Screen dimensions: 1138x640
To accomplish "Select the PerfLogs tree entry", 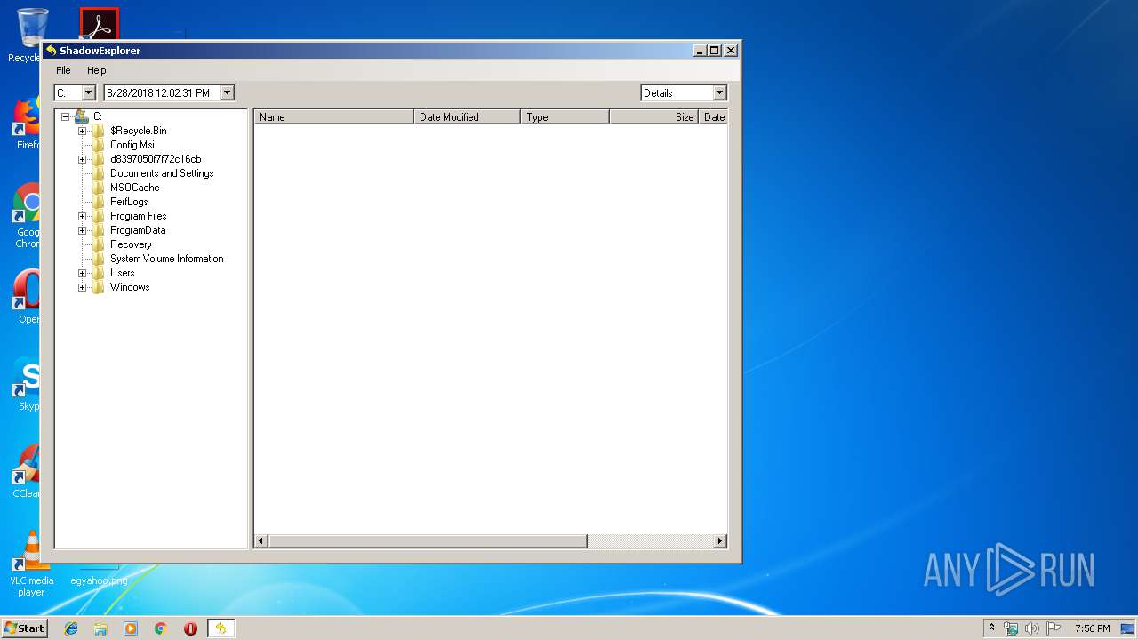I will tap(129, 202).
